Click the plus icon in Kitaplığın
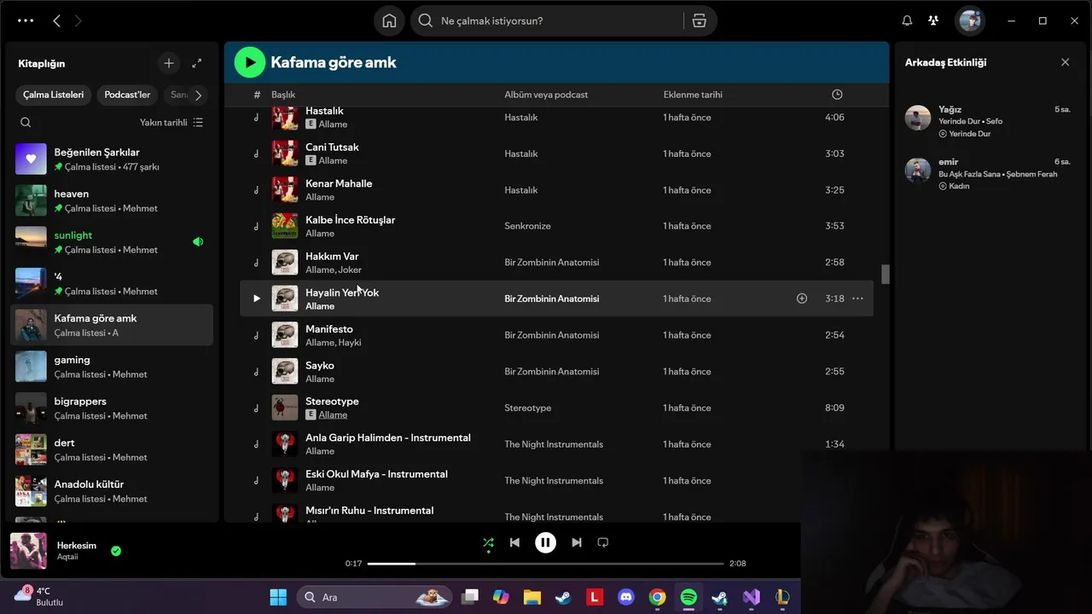 (169, 63)
